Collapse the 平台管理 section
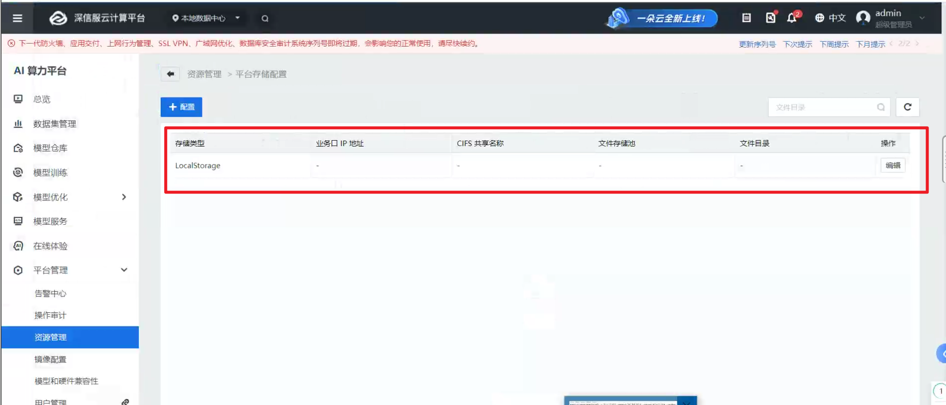 tap(124, 270)
